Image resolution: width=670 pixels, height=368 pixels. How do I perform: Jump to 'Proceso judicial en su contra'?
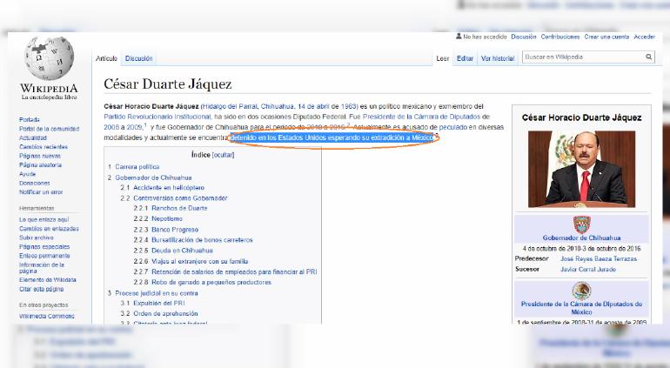(x=157, y=293)
